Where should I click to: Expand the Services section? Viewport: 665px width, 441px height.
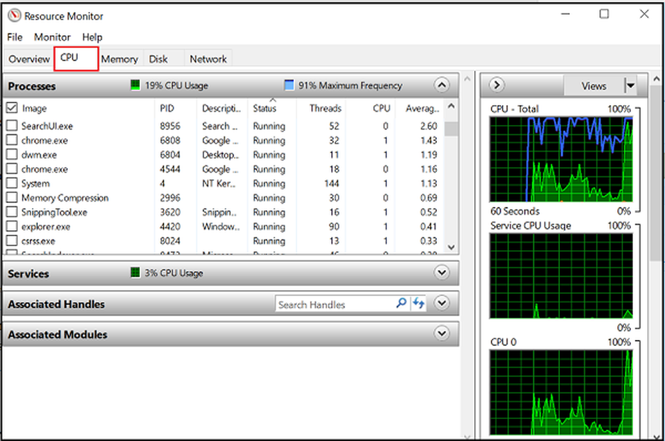click(x=442, y=273)
